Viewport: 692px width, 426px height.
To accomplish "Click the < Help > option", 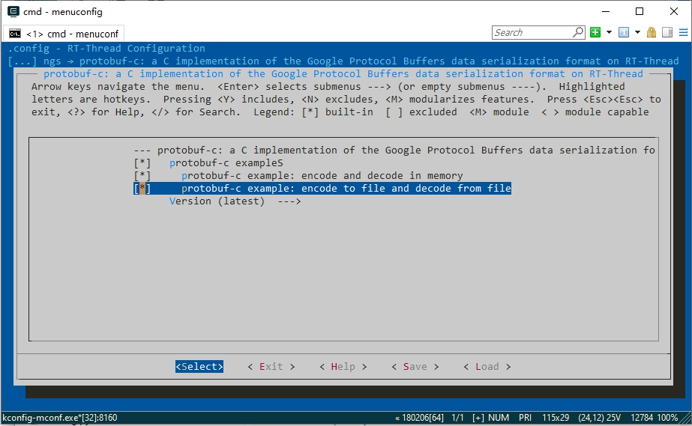I will click(343, 366).
